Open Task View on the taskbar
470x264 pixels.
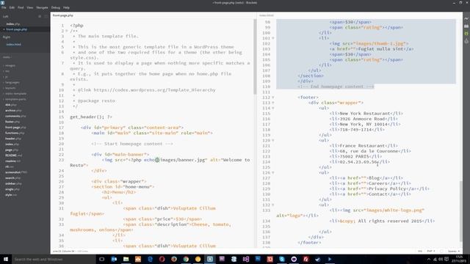(x=101, y=259)
